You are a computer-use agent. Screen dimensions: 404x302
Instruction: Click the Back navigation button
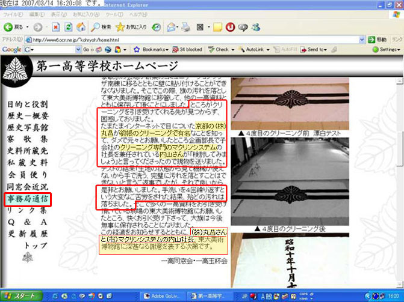click(13, 27)
